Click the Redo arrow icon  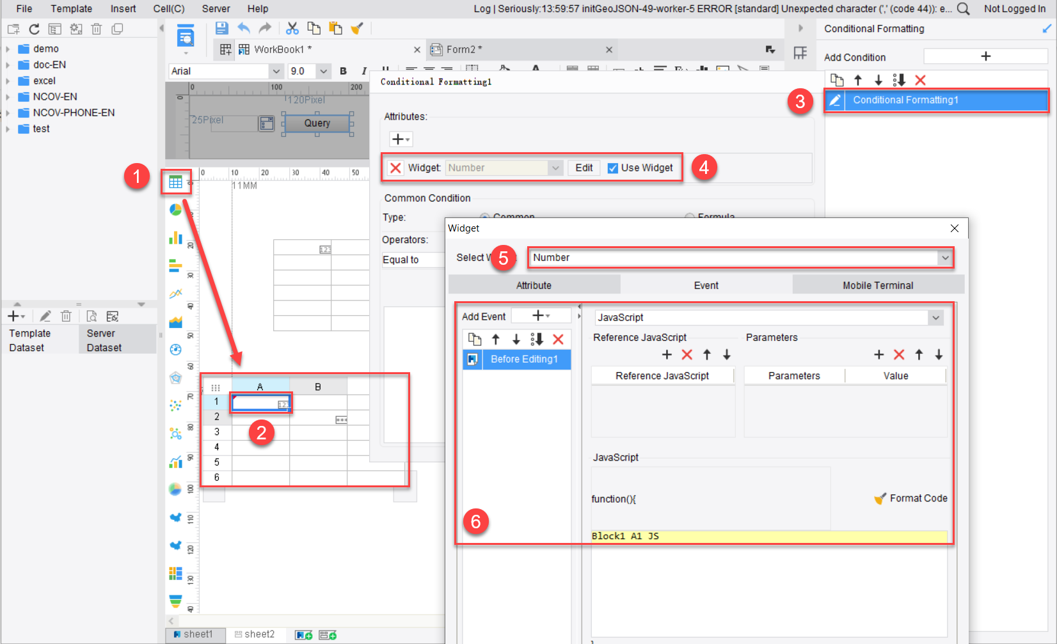265,28
